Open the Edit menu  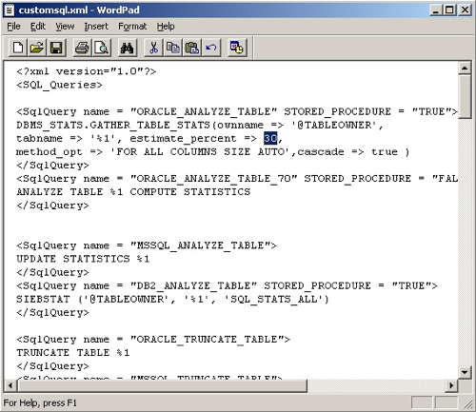[38, 27]
